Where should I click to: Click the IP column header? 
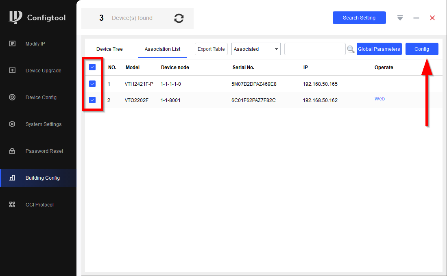click(305, 67)
